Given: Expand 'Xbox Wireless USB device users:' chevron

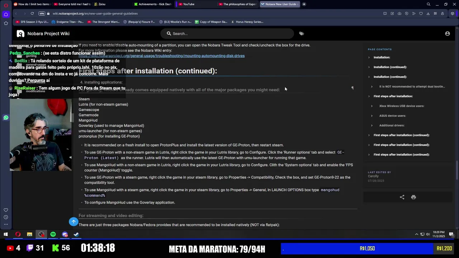Looking at the screenshot, I should click(372, 106).
